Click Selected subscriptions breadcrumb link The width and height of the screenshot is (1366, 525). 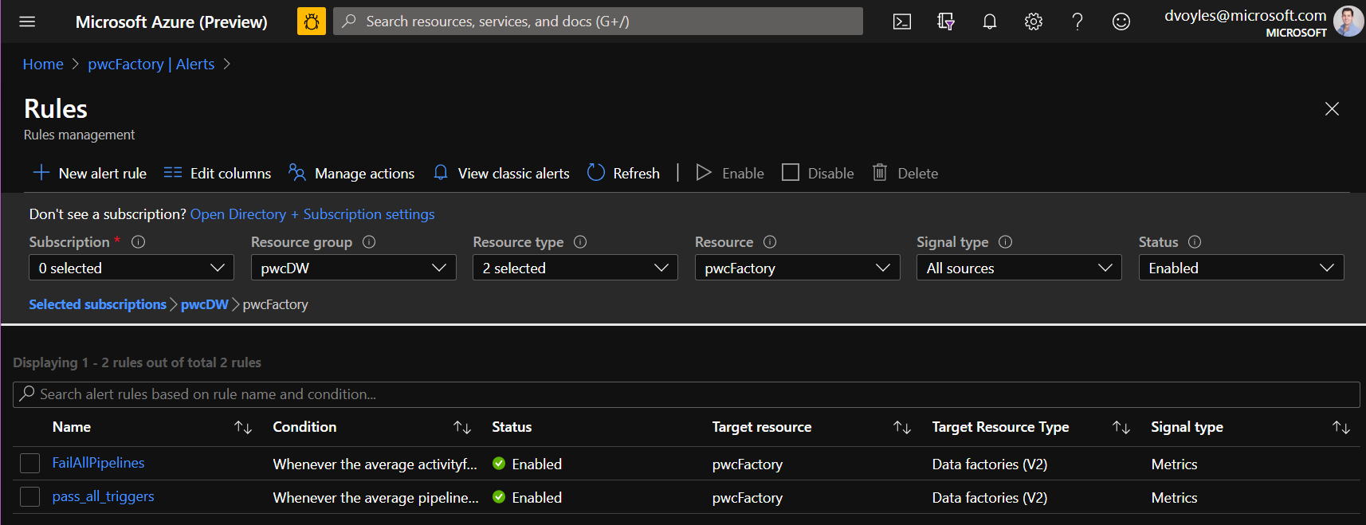pyautogui.click(x=98, y=304)
